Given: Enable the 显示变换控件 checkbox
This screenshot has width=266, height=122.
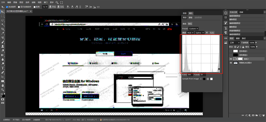Looking at the screenshot, I should (x=19, y=7).
